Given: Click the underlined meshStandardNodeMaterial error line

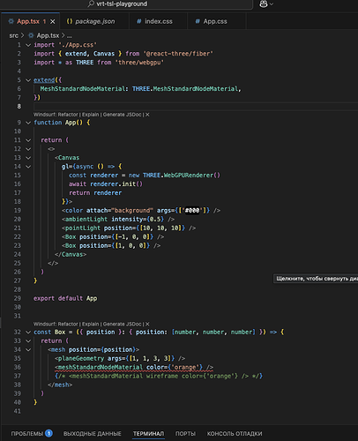Looking at the screenshot, I should [134, 367].
